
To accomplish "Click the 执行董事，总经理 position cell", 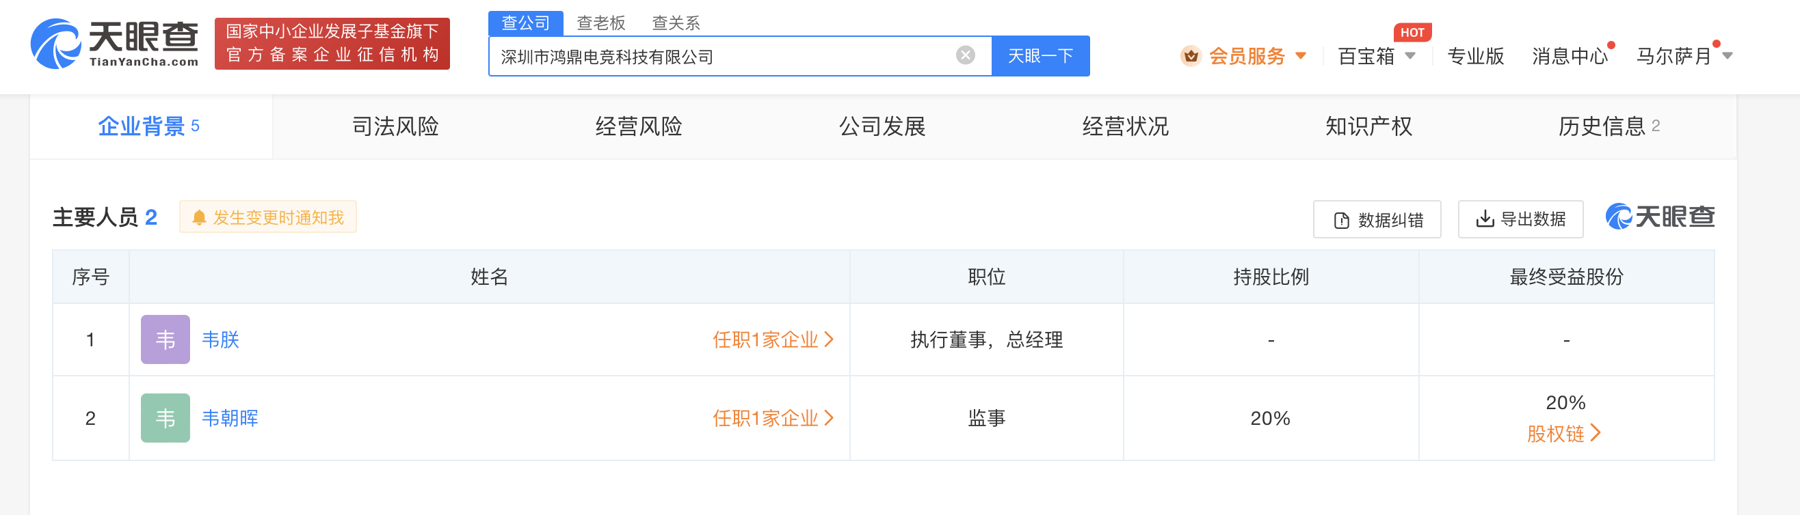I will pos(986,340).
